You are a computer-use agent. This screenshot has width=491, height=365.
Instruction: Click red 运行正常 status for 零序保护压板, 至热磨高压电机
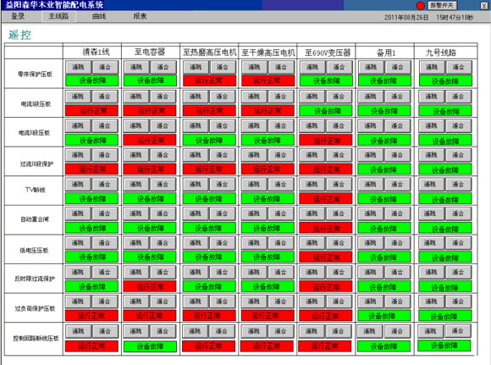(x=209, y=80)
